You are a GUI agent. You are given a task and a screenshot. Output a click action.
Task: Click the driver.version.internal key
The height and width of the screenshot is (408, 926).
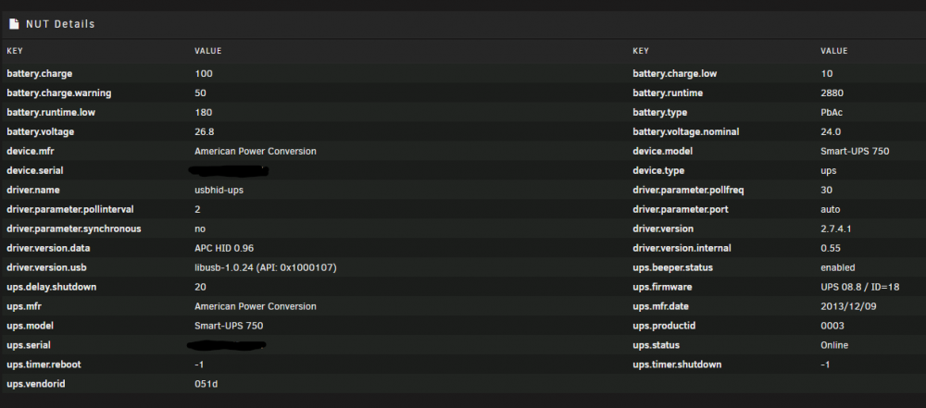pyautogui.click(x=682, y=248)
